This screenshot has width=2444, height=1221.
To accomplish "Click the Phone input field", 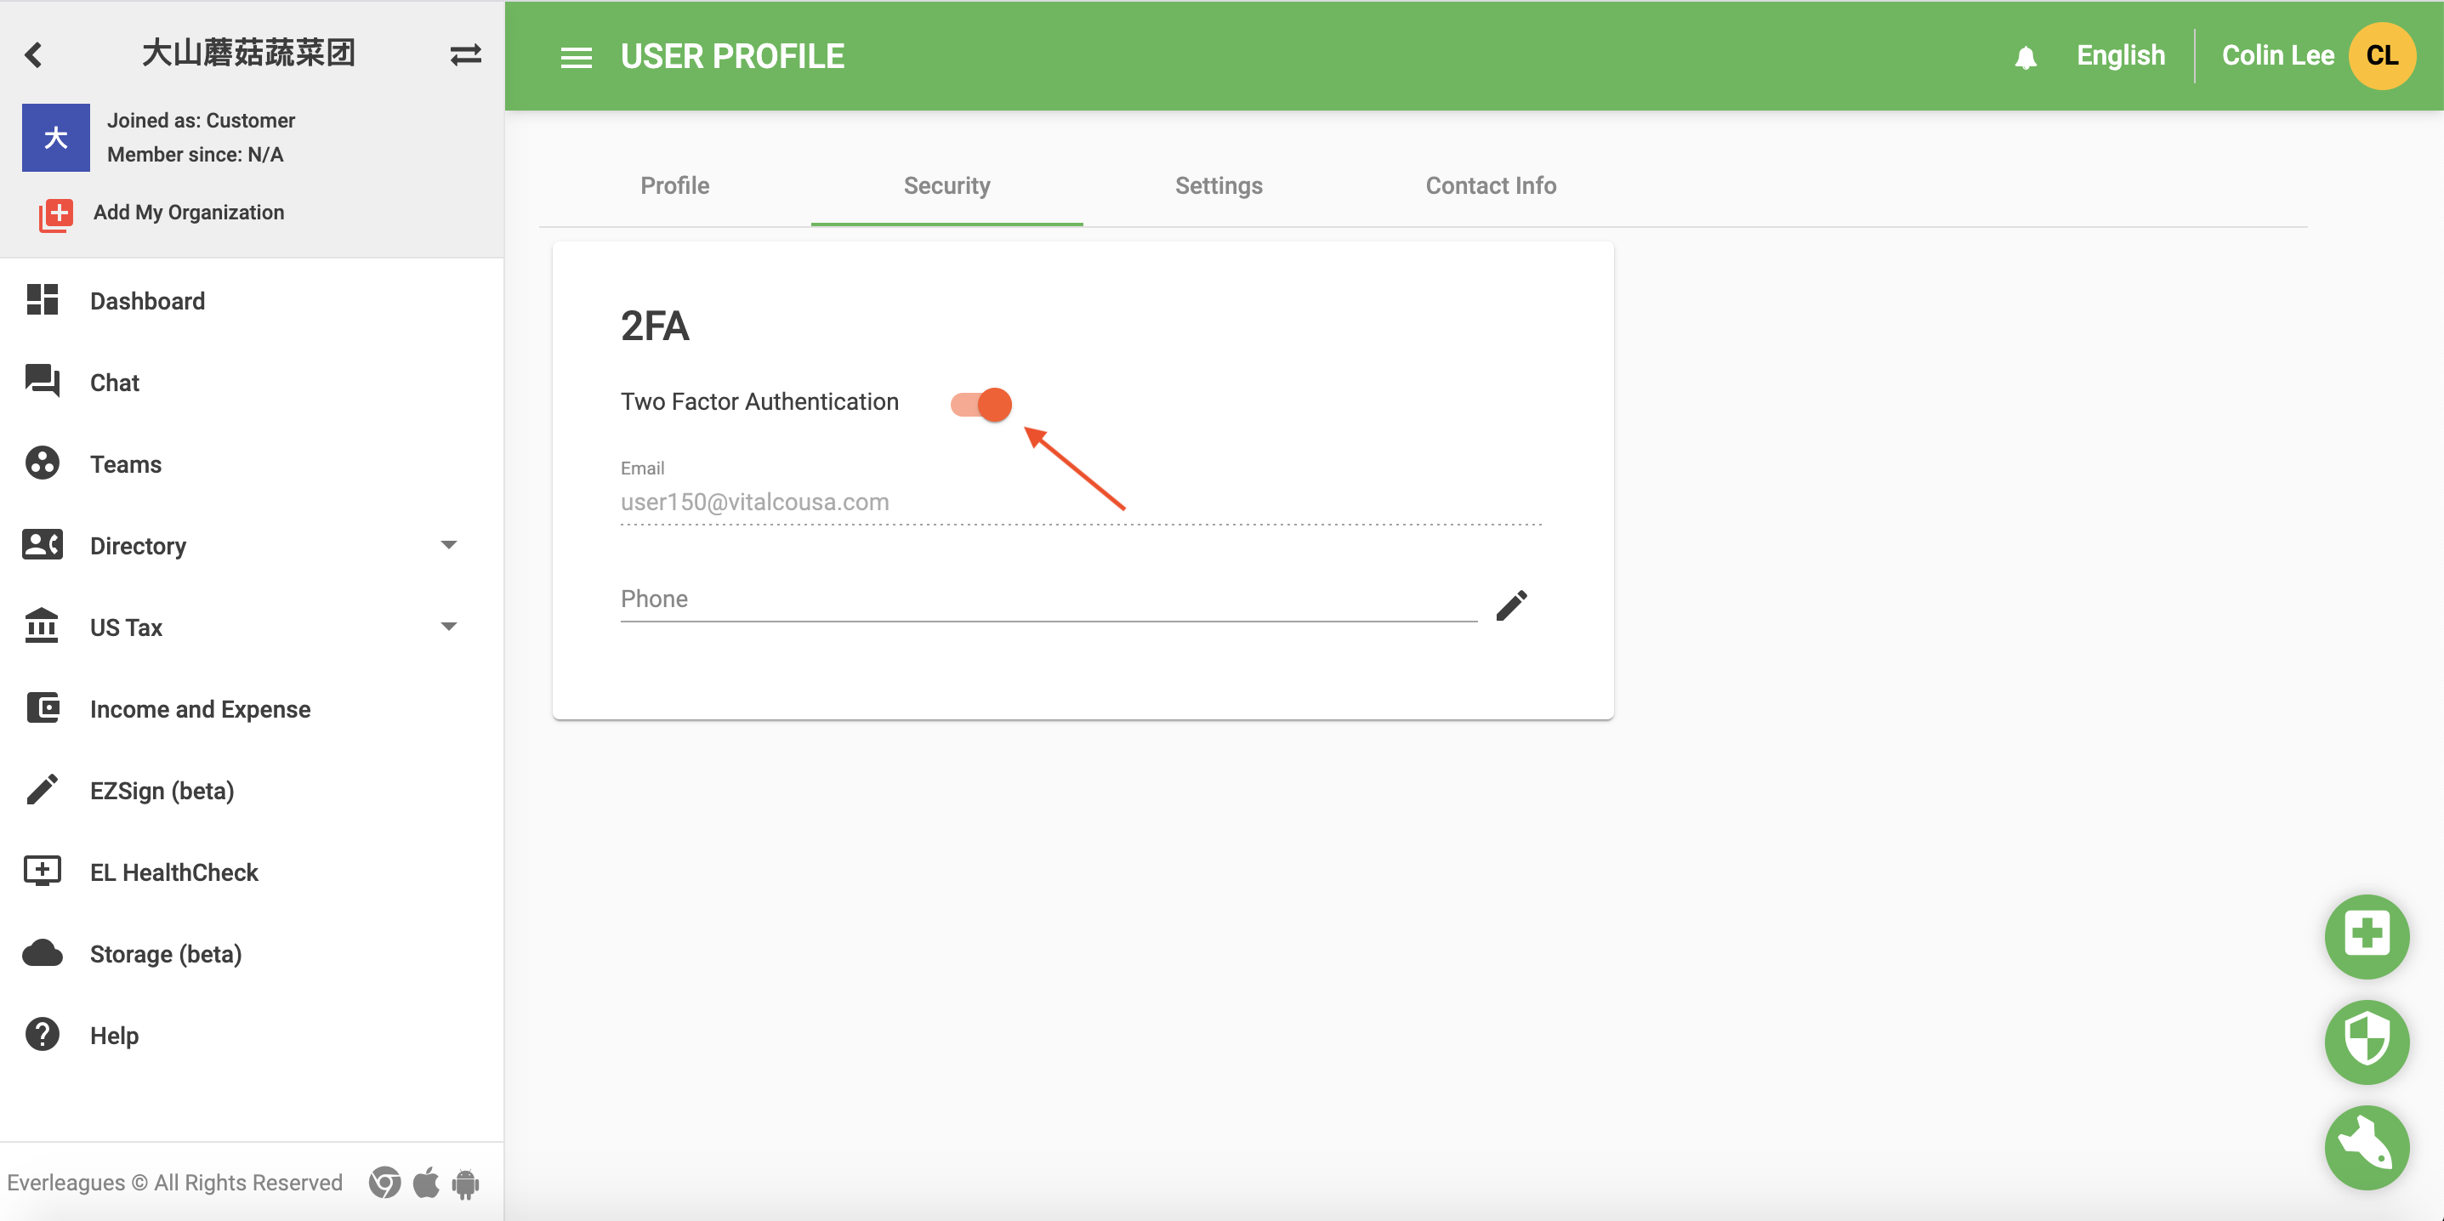I will pyautogui.click(x=1048, y=599).
